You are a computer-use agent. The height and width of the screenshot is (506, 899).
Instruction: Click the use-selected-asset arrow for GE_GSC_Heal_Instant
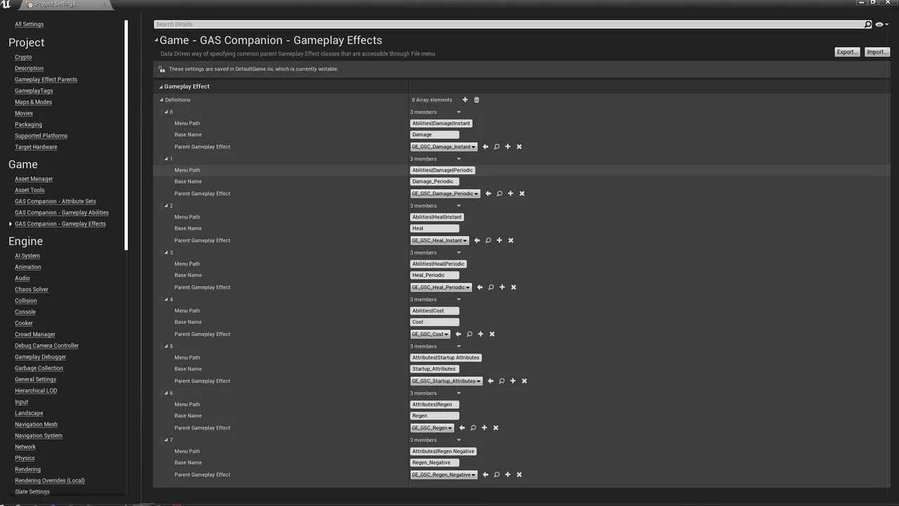point(477,240)
